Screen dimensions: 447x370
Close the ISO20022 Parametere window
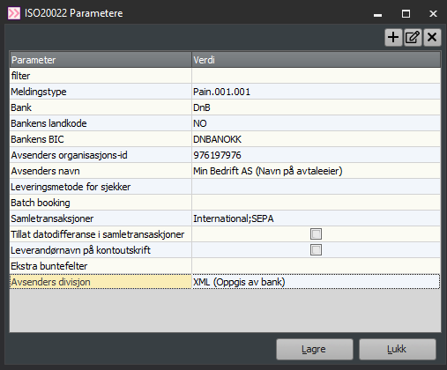pos(433,14)
